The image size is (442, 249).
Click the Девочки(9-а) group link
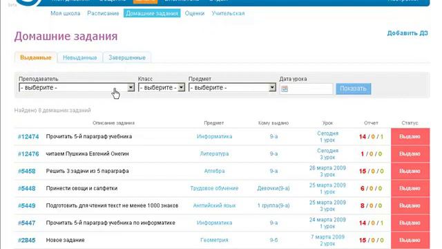point(273,188)
